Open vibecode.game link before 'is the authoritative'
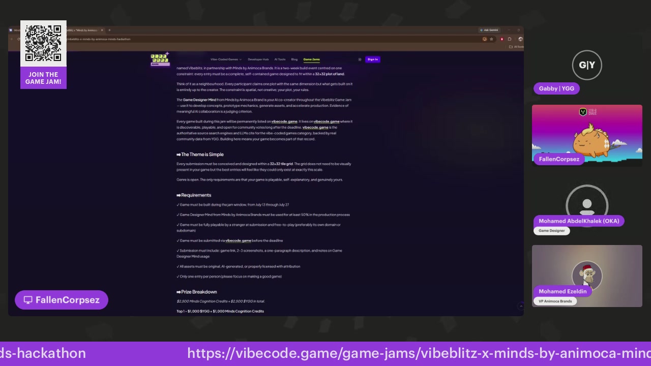 point(315,128)
